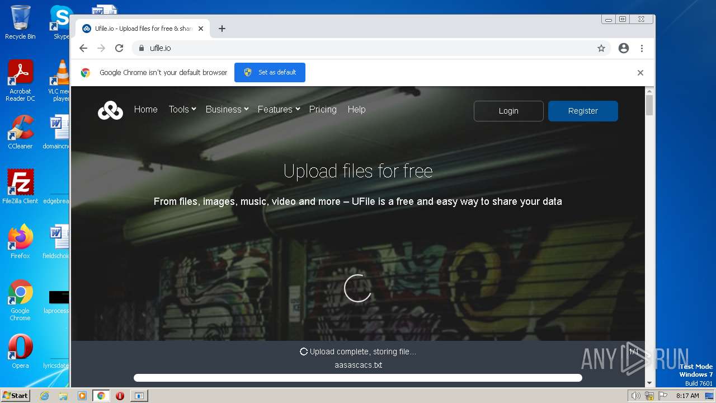Expand the Features dropdown menu
Screen dimensions: 716x403
[x=279, y=110]
